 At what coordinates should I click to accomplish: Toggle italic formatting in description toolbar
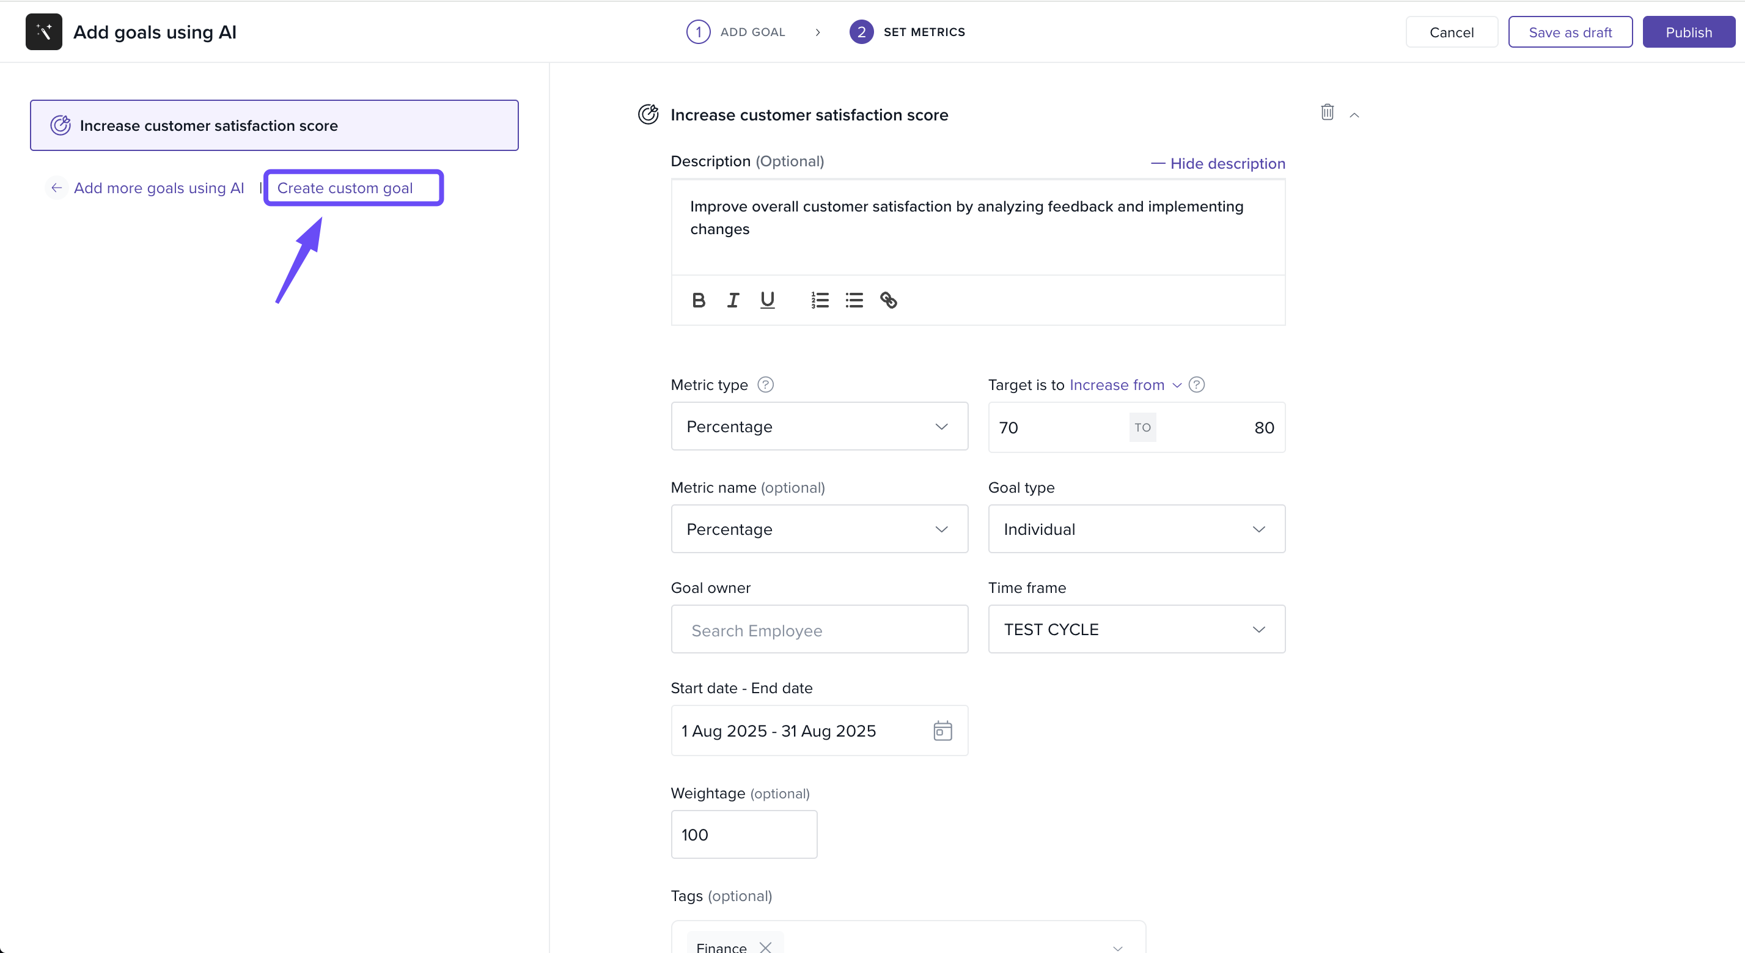[x=733, y=300]
